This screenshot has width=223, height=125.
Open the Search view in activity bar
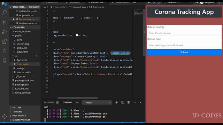(x=5, y=12)
